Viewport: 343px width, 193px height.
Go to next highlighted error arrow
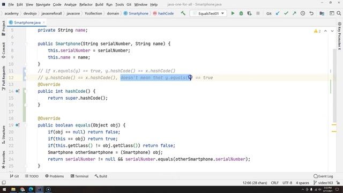332,31
